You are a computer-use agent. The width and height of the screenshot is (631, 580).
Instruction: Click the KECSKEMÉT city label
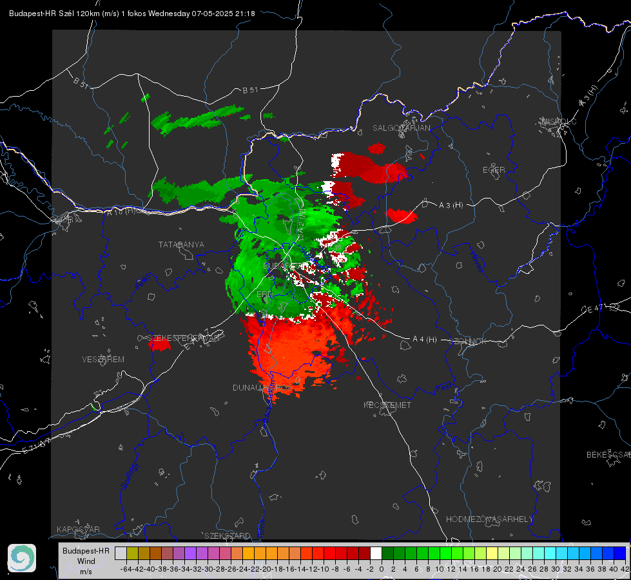tap(387, 405)
